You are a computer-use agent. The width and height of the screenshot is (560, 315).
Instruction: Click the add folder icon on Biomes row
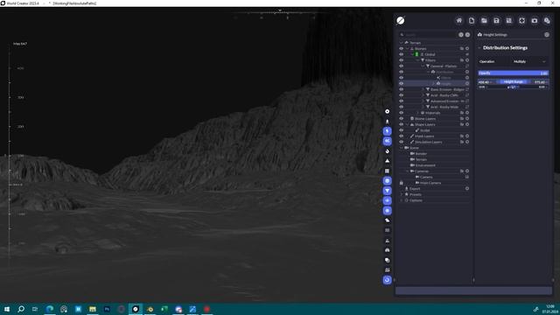click(x=462, y=49)
